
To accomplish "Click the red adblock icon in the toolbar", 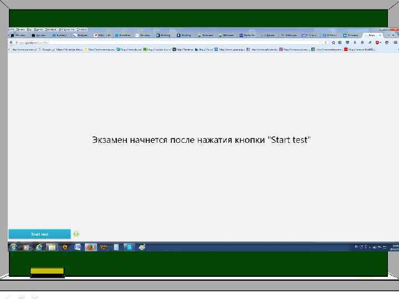I will click(x=377, y=43).
